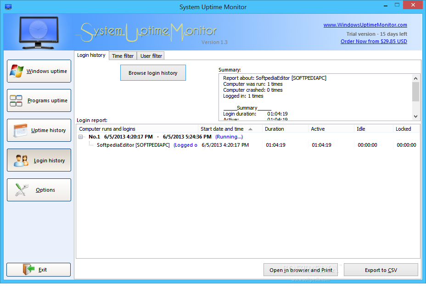Sort by Computer runs and logins column
426x288 pixels.
pos(137,129)
